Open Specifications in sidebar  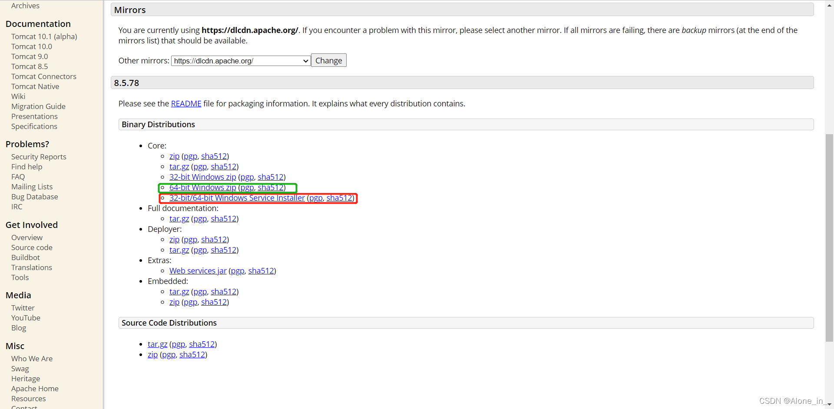(x=34, y=126)
